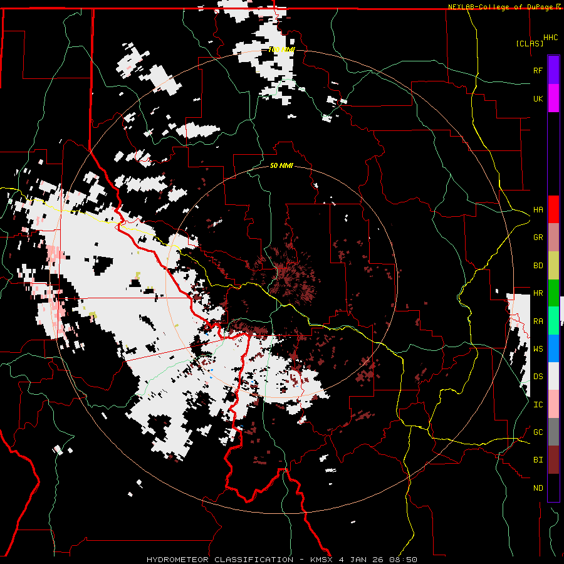Click the BI dark red legend swatch
564x564 pixels.
[x=553, y=460]
